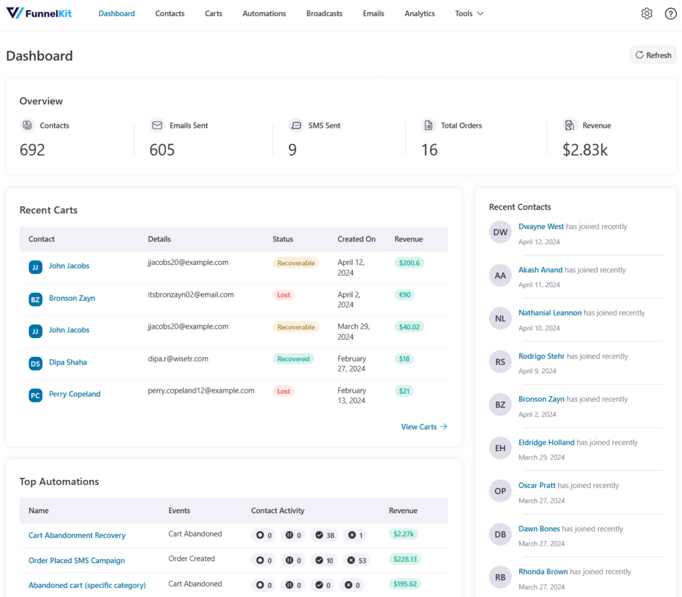Open the Analytics section
The image size is (682, 597).
[419, 13]
